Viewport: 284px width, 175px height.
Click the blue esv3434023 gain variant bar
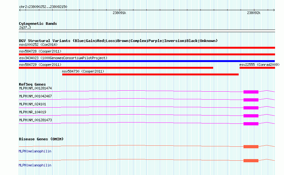tap(147, 61)
